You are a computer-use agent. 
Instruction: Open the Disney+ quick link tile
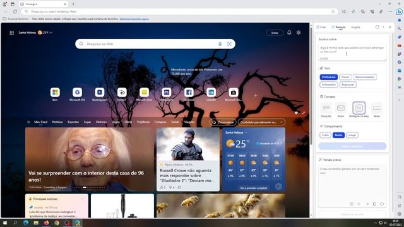[x=122, y=94]
